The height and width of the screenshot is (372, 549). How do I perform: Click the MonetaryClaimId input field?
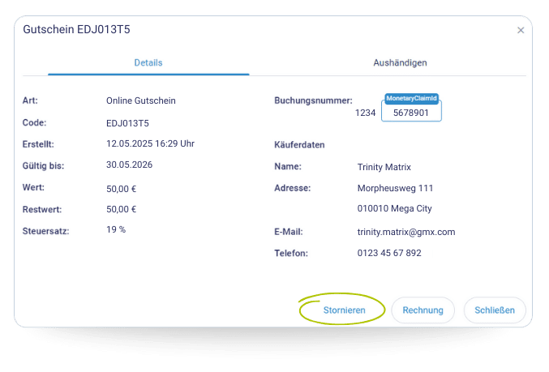pos(411,113)
